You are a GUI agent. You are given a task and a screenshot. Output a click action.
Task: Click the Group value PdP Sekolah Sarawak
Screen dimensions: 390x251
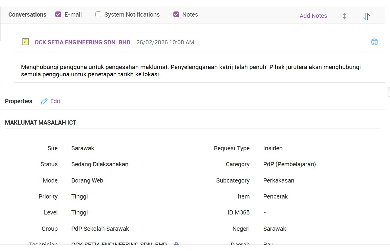click(100, 229)
